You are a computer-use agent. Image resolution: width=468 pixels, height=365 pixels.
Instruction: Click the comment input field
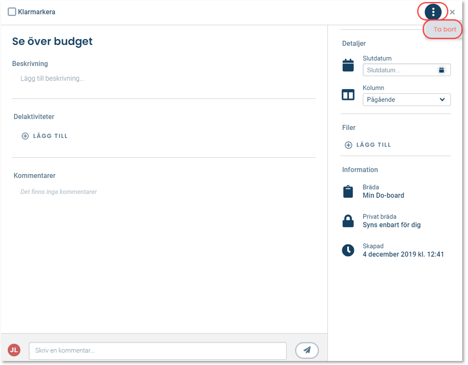[x=157, y=351]
